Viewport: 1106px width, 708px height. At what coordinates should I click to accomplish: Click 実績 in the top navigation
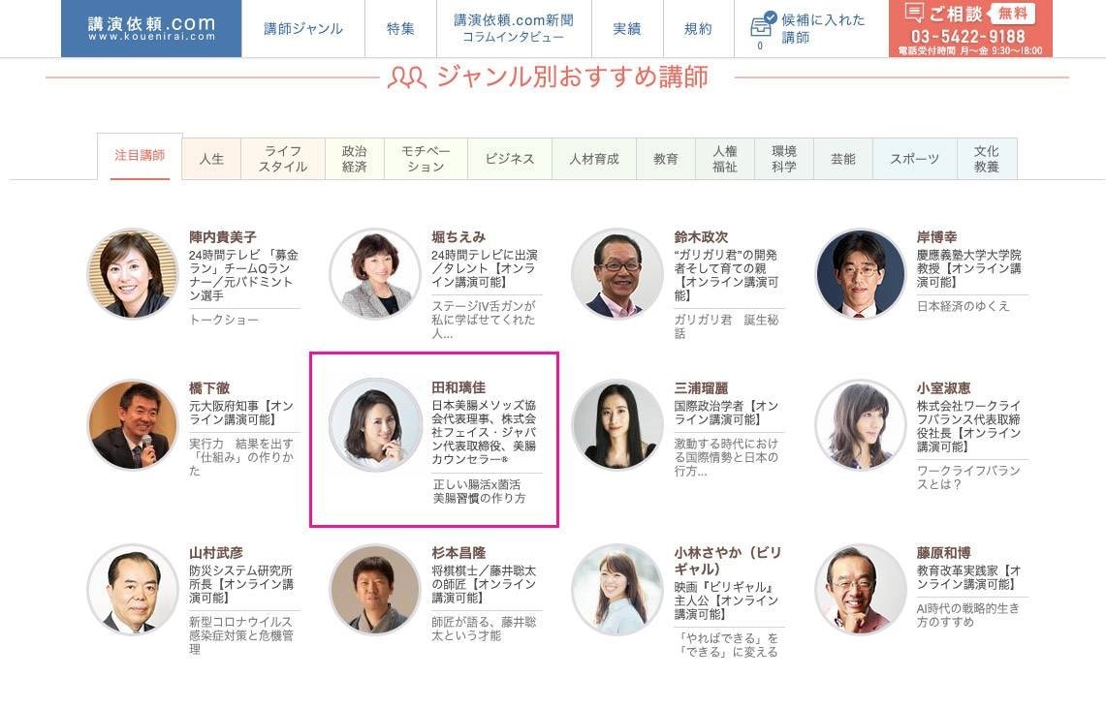click(627, 29)
